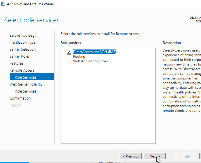Select the highlighted DirectAccess and VPN (RAS) label
Screen dimensions: 201x163
point(95,52)
